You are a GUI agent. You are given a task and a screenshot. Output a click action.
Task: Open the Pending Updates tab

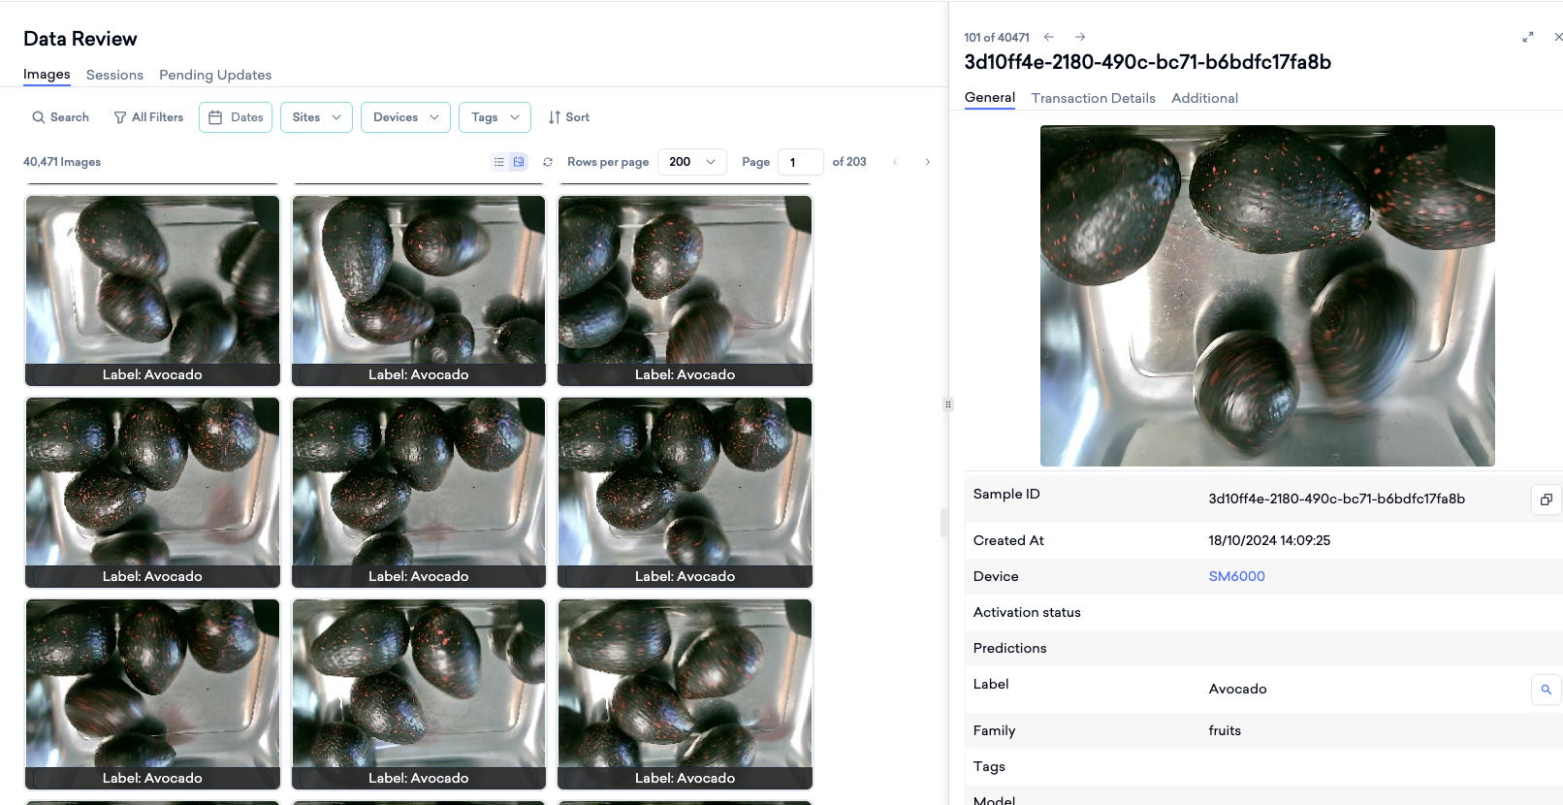215,75
